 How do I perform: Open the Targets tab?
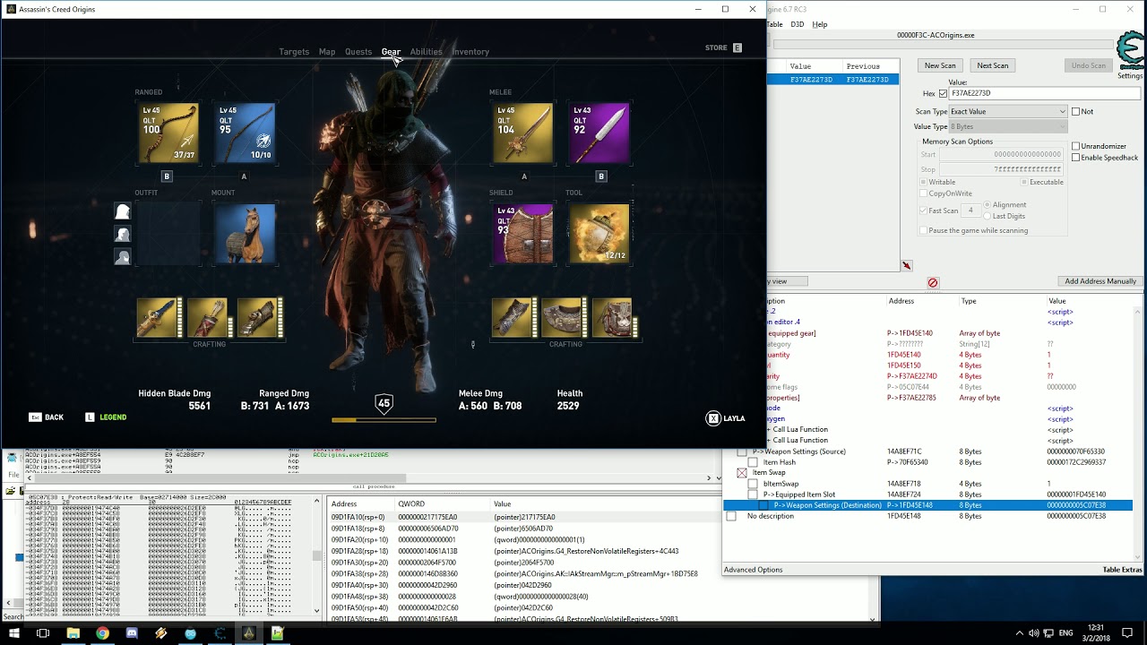pos(294,52)
